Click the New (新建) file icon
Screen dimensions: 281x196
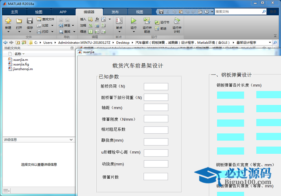pyautogui.click(x=8, y=21)
